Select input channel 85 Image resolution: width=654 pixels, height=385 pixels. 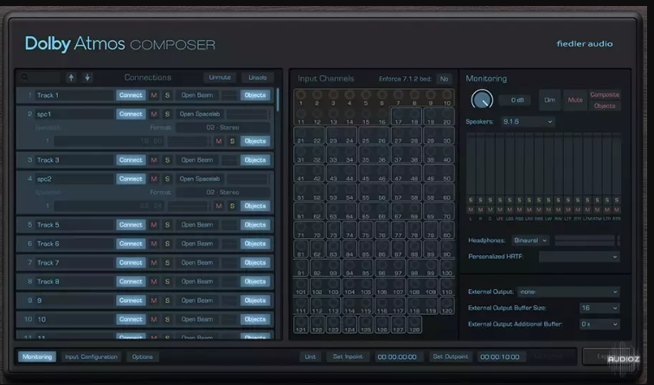(x=366, y=248)
